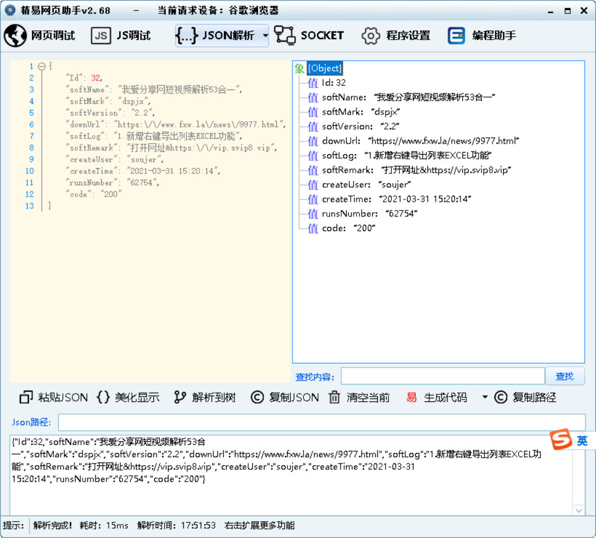Click 清空当前 trash button

click(x=359, y=397)
